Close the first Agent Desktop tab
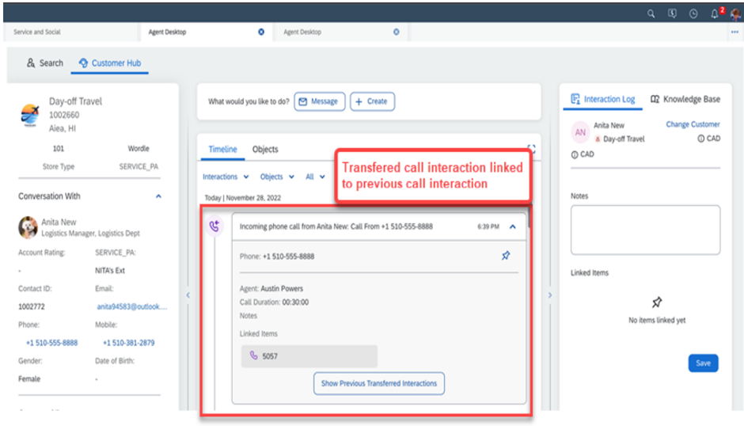The width and height of the screenshot is (744, 426). 261,32
